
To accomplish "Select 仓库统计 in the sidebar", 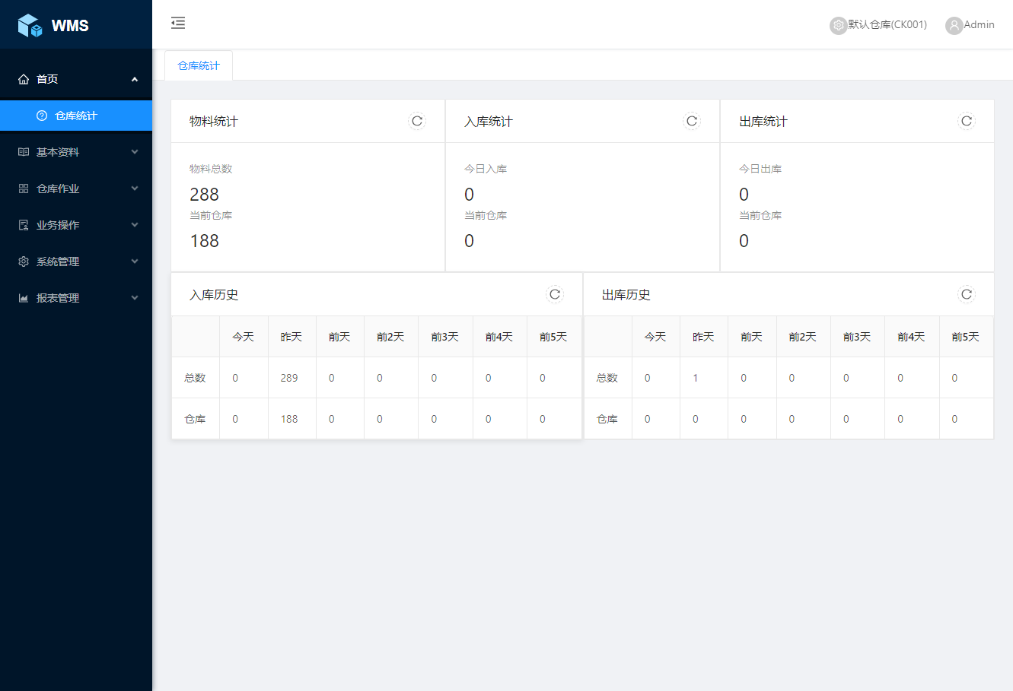I will point(76,116).
